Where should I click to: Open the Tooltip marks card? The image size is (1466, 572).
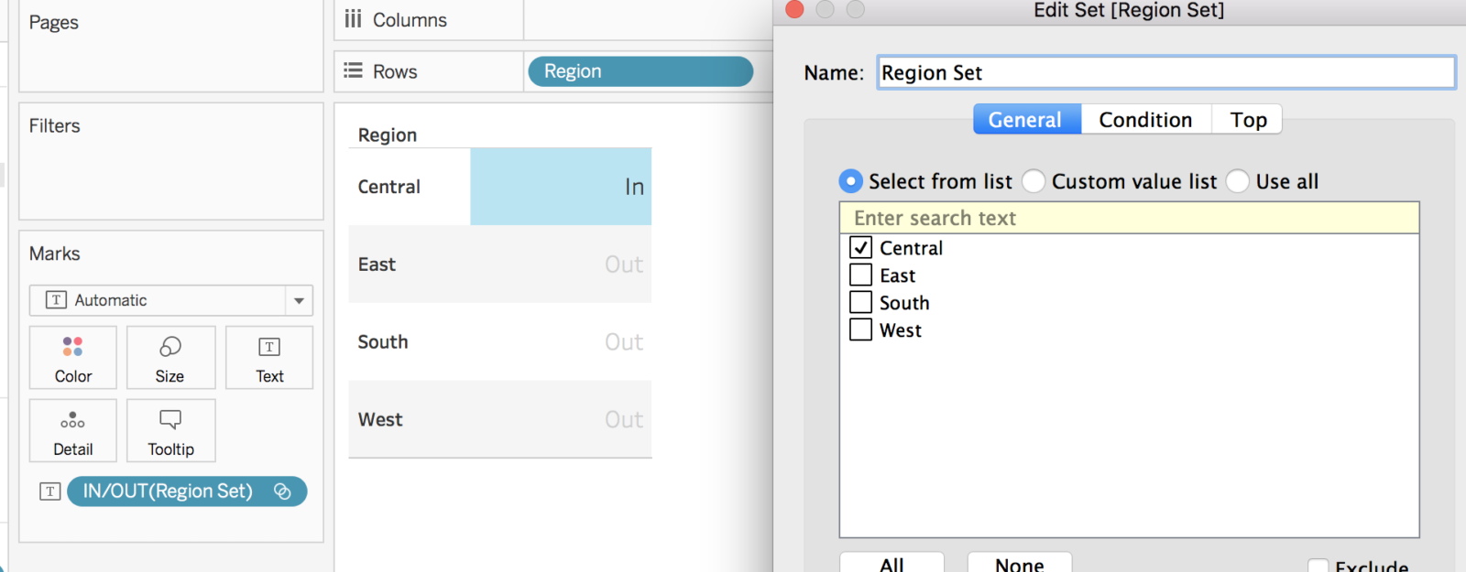click(x=170, y=431)
